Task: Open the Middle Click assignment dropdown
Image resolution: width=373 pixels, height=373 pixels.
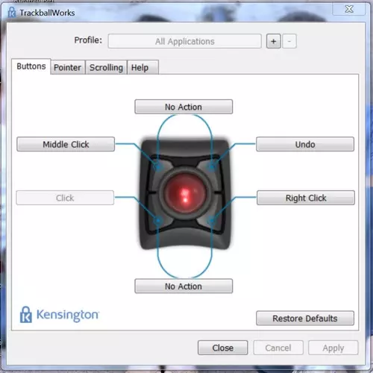Action: pos(66,144)
